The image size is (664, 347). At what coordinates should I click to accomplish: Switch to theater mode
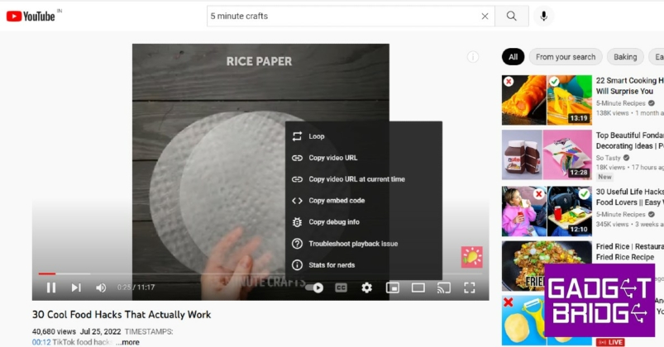coord(418,288)
